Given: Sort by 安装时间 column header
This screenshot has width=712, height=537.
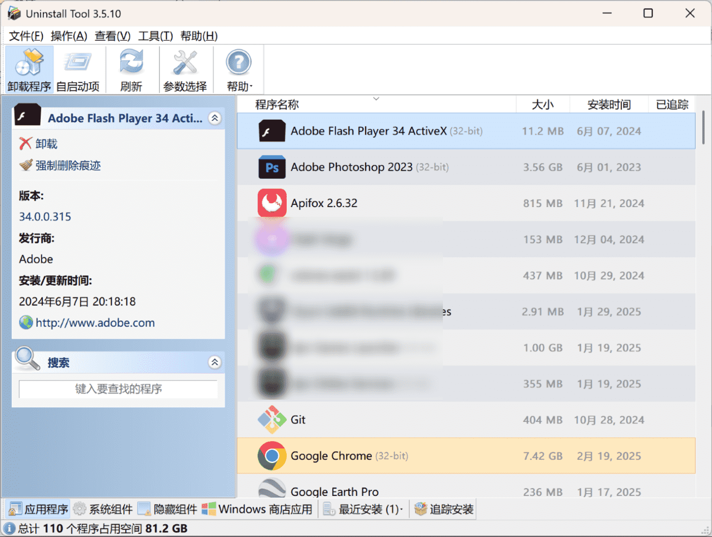Looking at the screenshot, I should (609, 104).
